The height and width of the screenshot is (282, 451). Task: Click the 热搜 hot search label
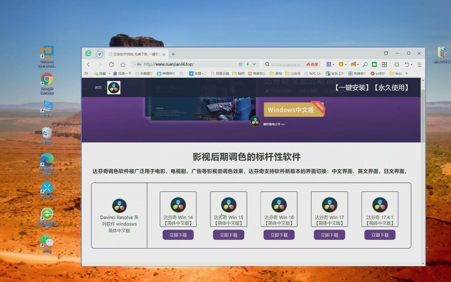point(312,64)
